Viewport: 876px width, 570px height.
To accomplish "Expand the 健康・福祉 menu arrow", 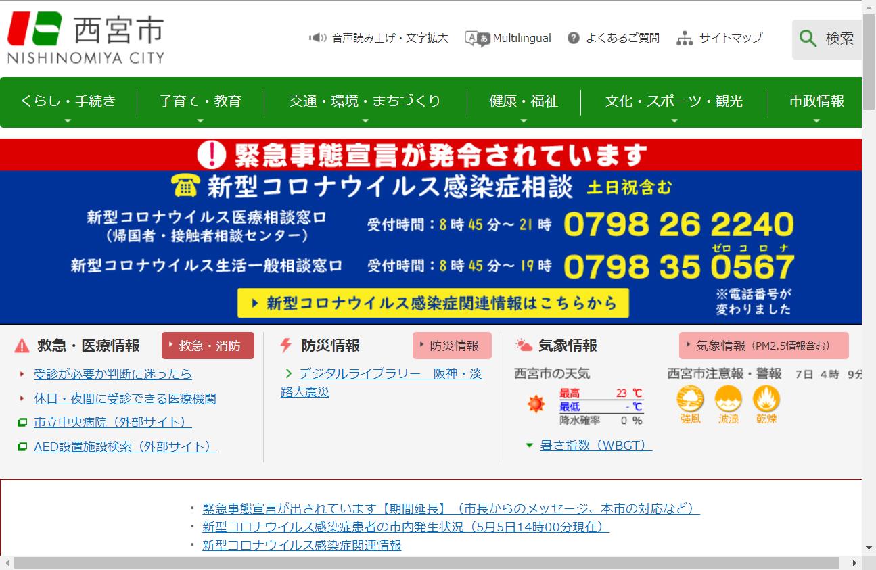I will coord(523,122).
